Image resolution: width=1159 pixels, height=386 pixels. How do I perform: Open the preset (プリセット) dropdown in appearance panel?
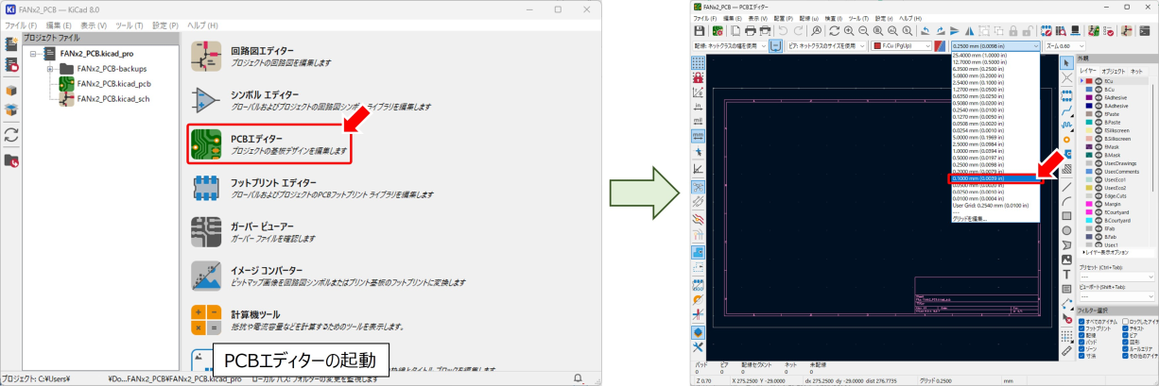1116,278
